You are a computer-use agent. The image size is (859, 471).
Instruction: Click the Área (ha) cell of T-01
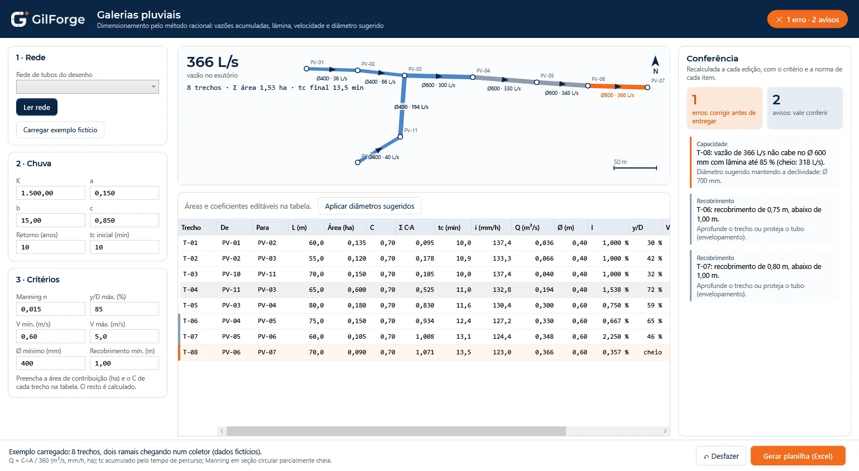pos(346,243)
